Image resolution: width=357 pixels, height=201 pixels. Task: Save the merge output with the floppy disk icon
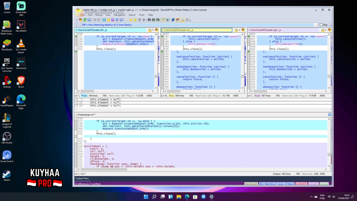coord(89,20)
